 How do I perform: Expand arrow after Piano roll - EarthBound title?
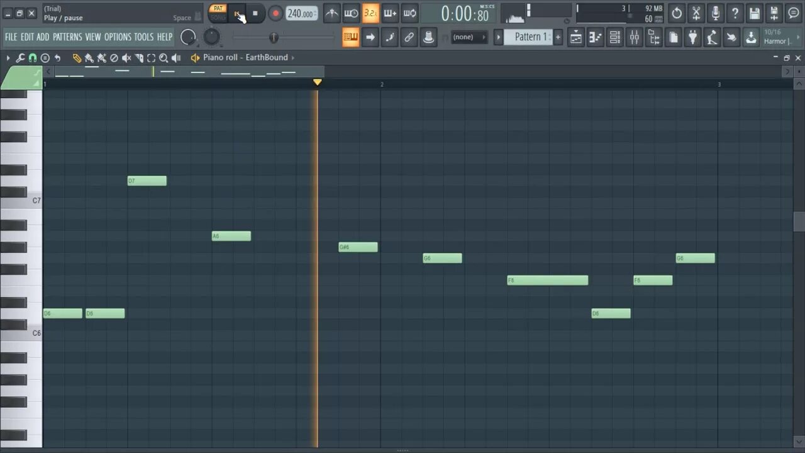(292, 58)
